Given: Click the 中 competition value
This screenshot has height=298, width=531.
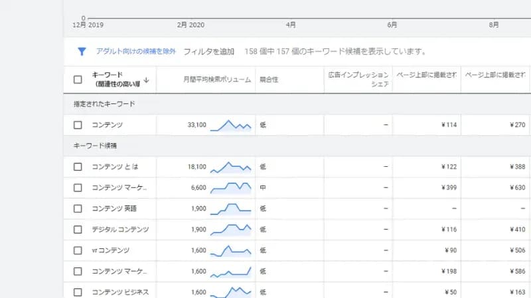Looking at the screenshot, I should [x=263, y=188].
